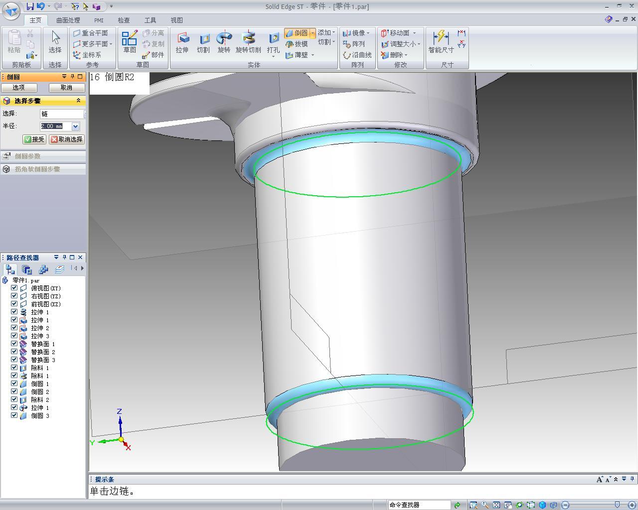Save the part with the Save icon
This screenshot has height=510, width=638.
[x=30, y=6]
